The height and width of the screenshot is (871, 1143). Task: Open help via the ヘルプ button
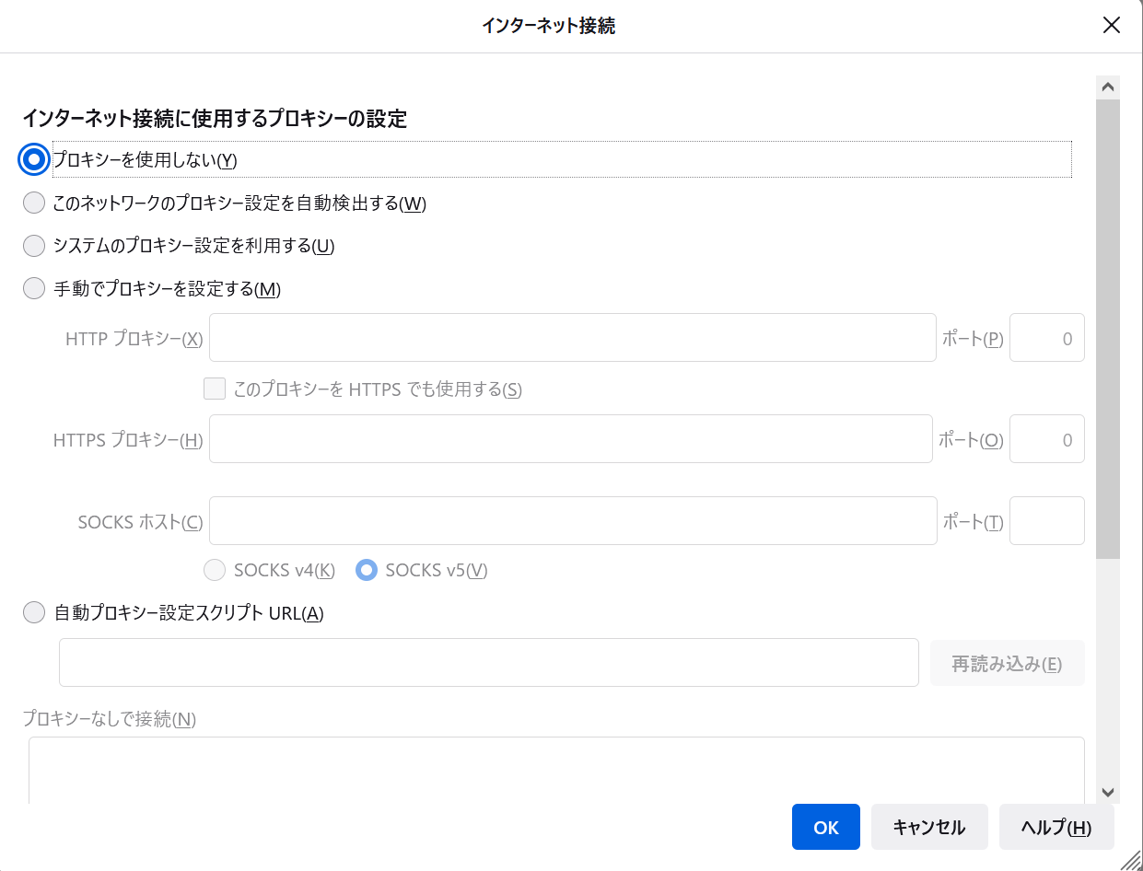click(x=1056, y=827)
